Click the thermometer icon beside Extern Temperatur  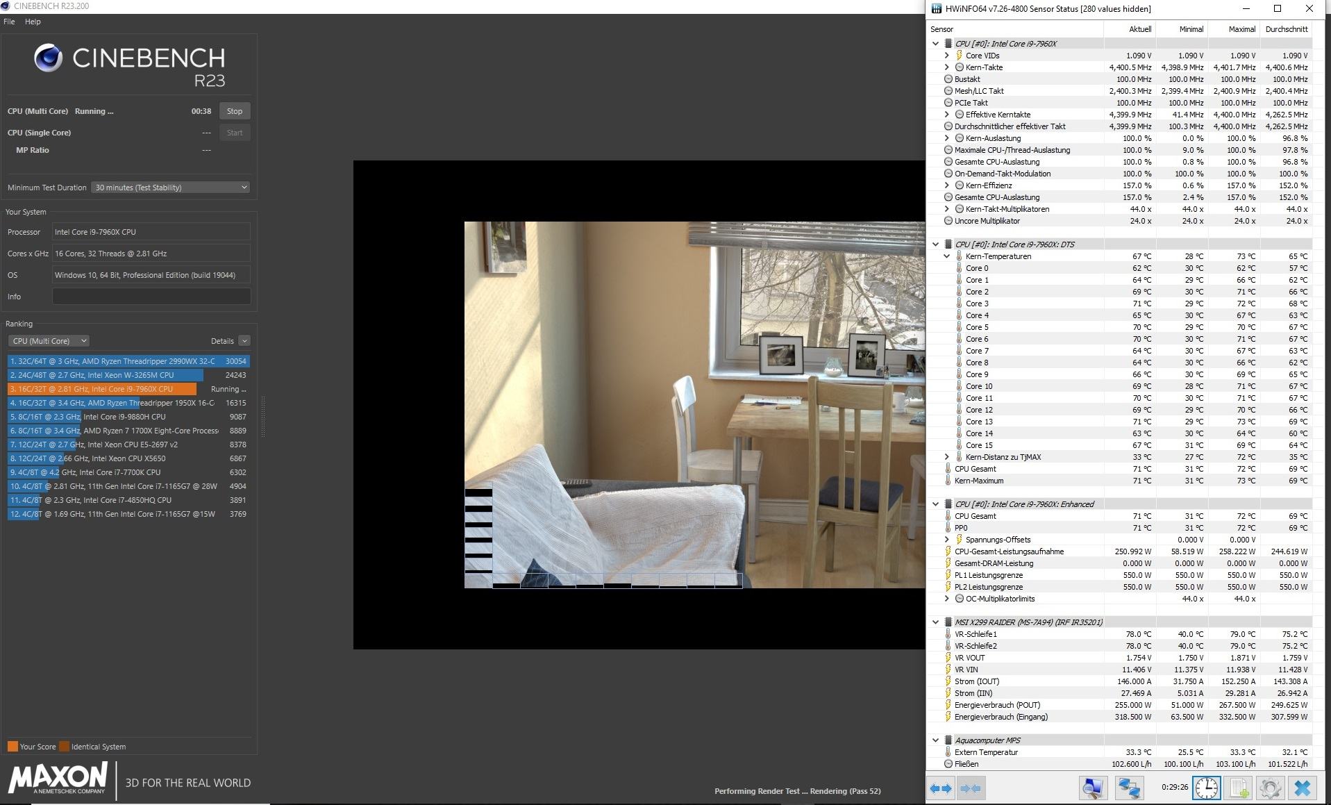[x=948, y=752]
